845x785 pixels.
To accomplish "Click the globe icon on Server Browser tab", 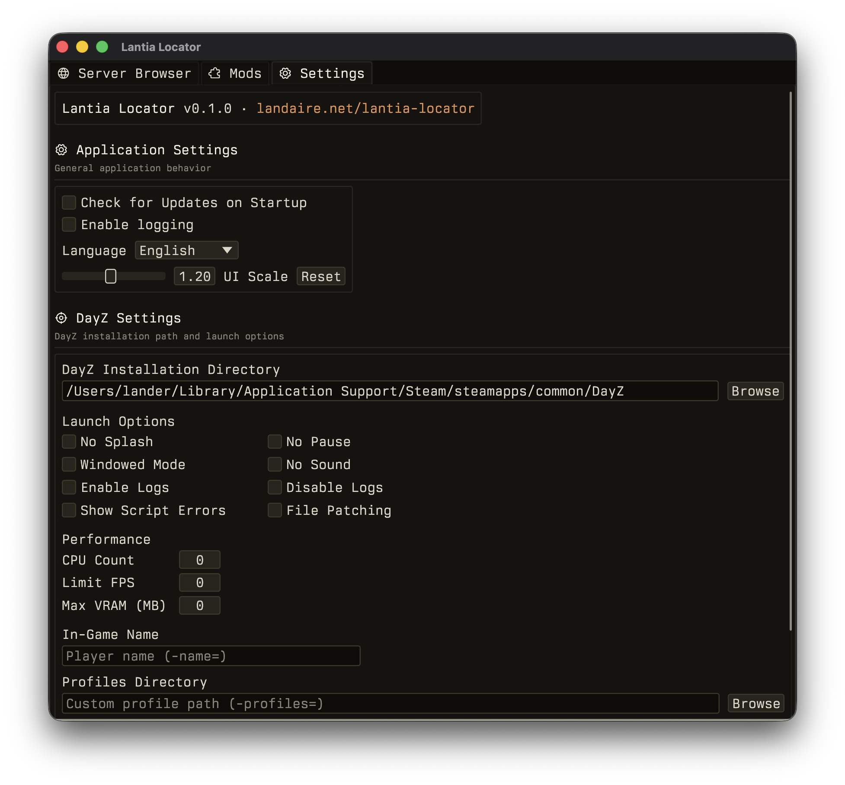I will coord(64,73).
